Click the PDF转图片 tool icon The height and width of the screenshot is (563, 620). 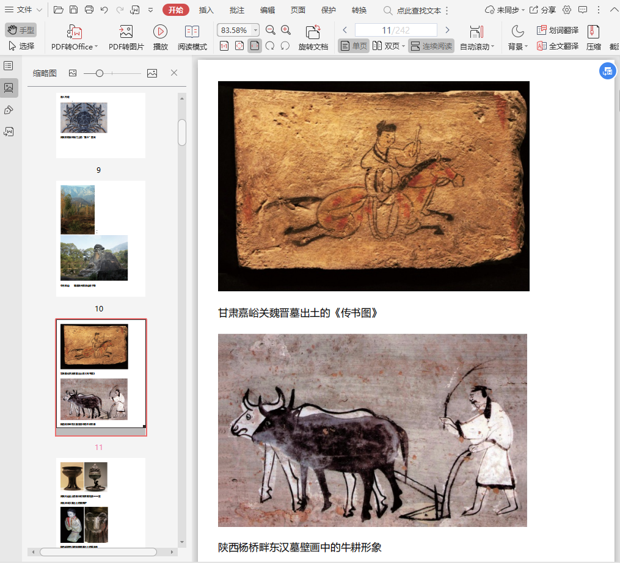pyautogui.click(x=126, y=32)
